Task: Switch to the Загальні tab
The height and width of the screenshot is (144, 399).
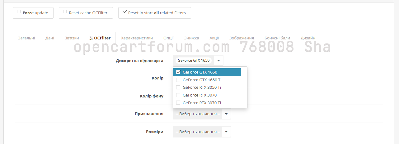Action: (26, 38)
